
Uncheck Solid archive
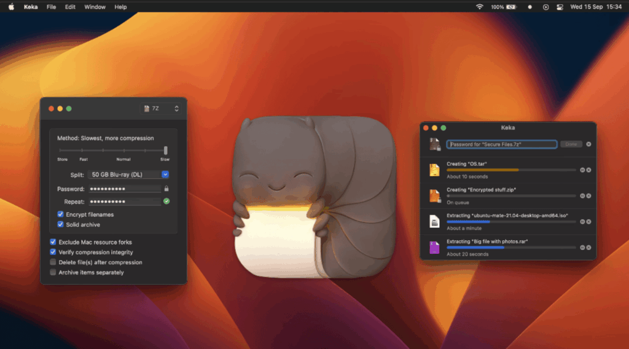[x=61, y=224]
